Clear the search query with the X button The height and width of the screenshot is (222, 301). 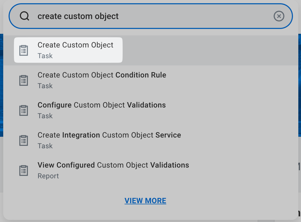pos(279,16)
